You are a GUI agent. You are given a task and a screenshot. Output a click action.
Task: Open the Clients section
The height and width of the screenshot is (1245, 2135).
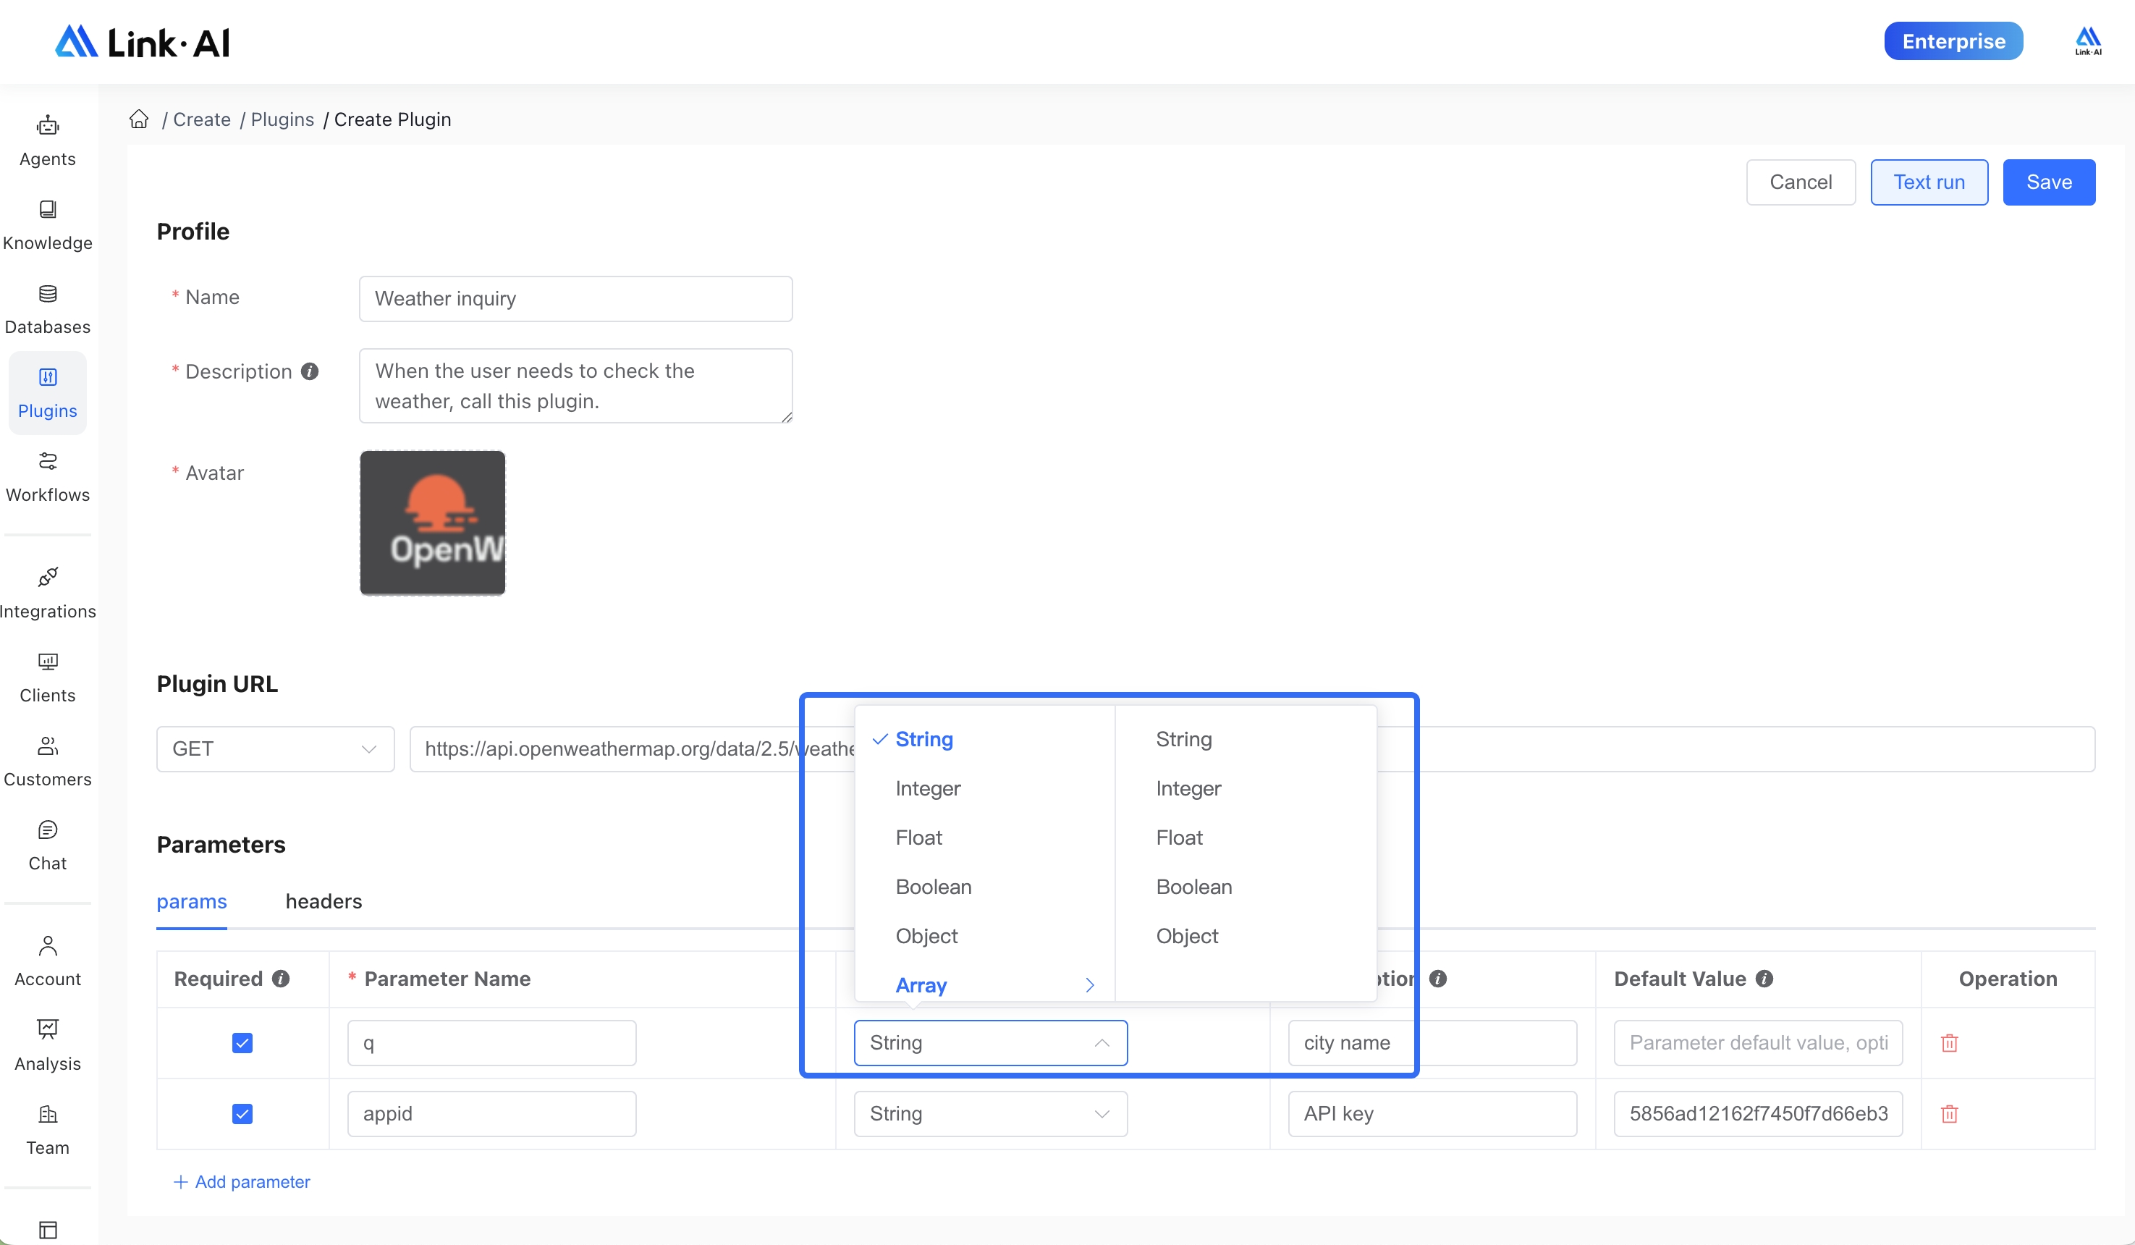[x=48, y=678]
